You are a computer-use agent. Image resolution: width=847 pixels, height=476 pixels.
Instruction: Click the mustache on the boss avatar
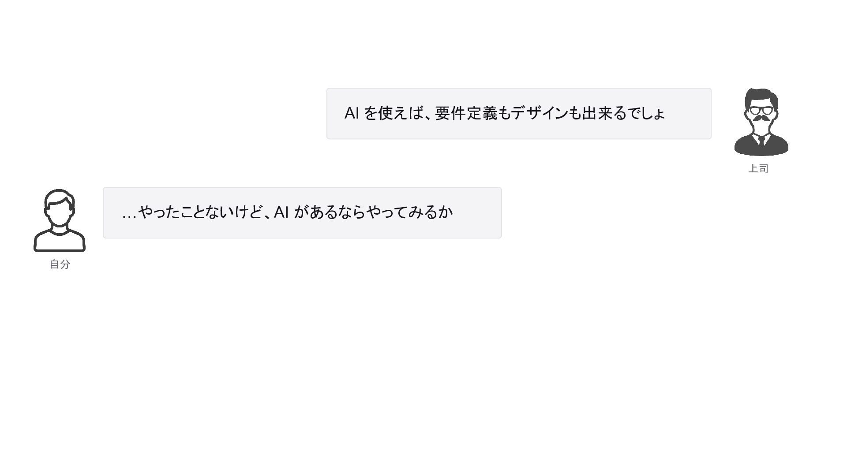coord(762,119)
